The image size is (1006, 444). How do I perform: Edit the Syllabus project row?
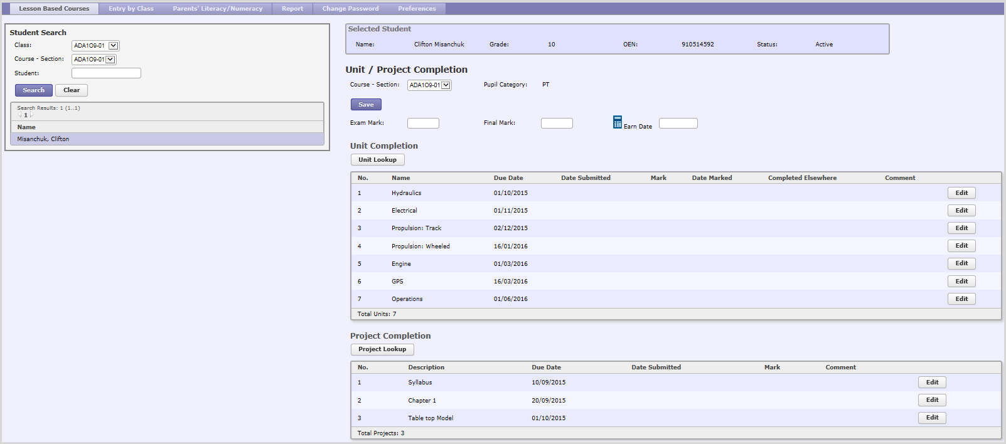click(932, 383)
